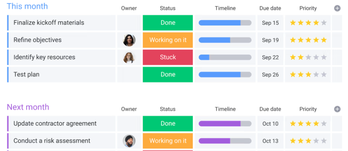
Task: Open the Refine objectives owner avatar
Action: [129, 40]
